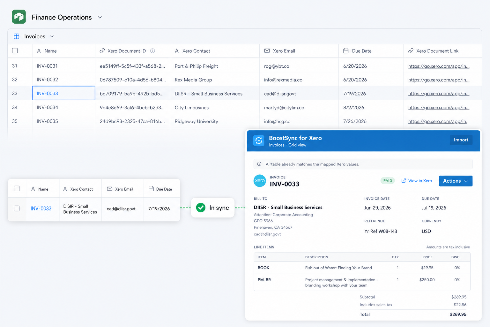Click the Invoices grid table icon
The image size is (490, 327).
pos(17,36)
